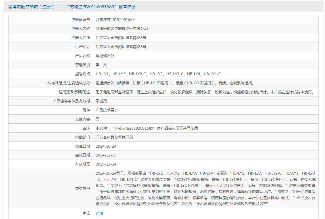This screenshot has height=219, width=325.
Task: Click approval department 江苏省药品监督管理局
Action: [114, 137]
